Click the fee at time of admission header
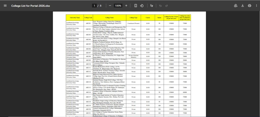 [185, 17]
